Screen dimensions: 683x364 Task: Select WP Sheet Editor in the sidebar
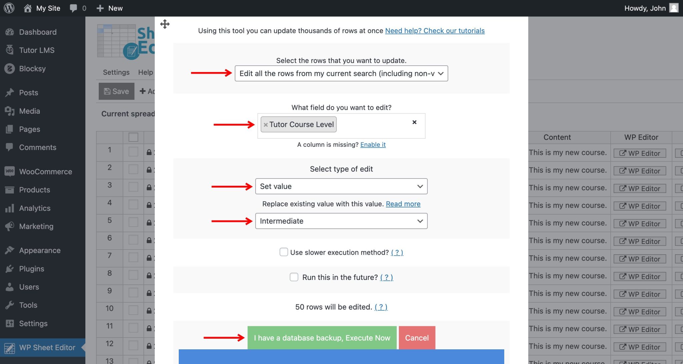(47, 347)
